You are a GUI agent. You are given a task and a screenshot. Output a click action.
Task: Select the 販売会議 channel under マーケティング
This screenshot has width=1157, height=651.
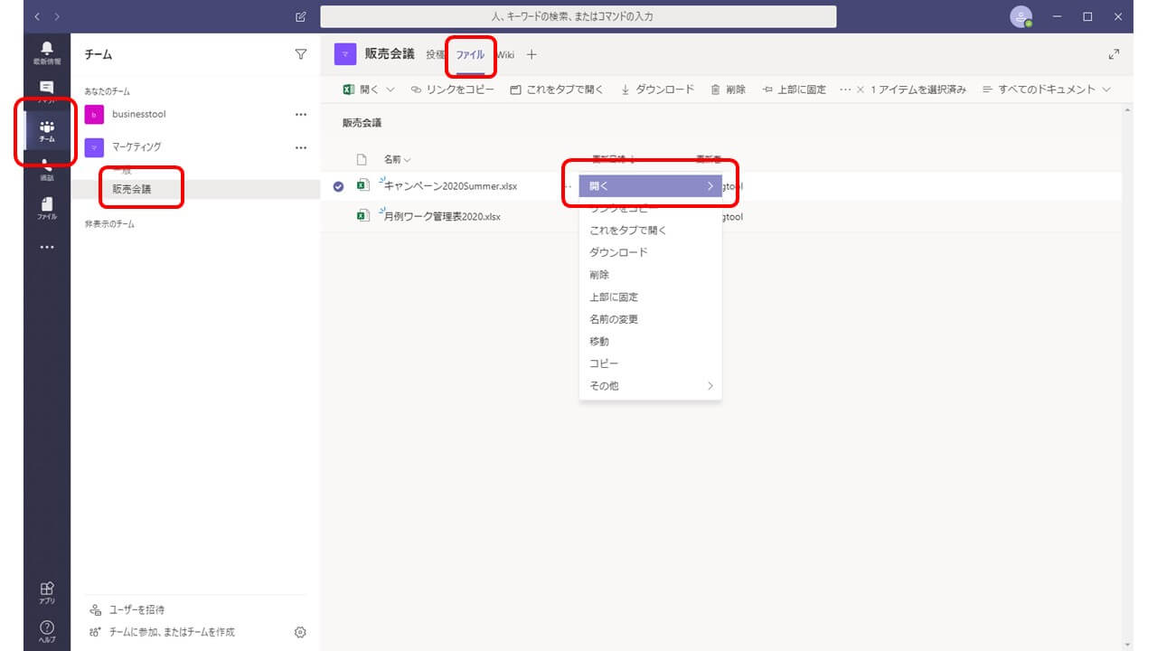[132, 189]
